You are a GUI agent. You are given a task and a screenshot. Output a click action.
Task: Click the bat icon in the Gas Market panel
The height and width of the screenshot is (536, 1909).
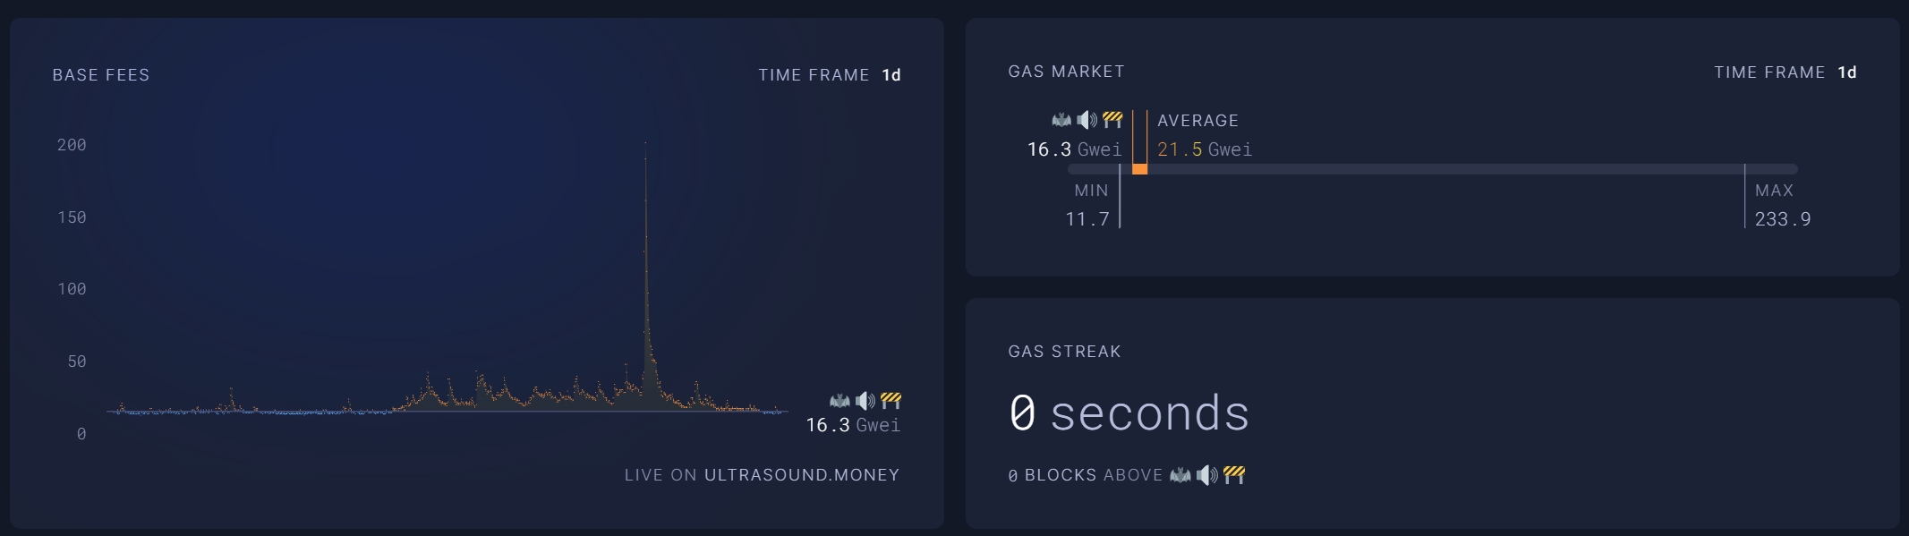[1060, 120]
